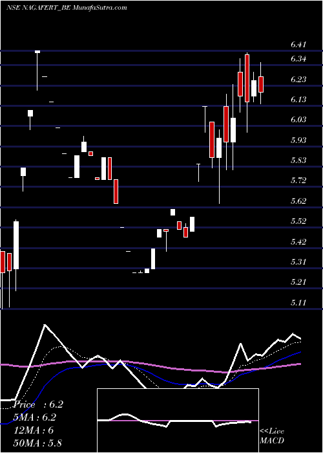Click the 5.11 price axis label
This screenshot has height=453, width=323.
[298, 302]
